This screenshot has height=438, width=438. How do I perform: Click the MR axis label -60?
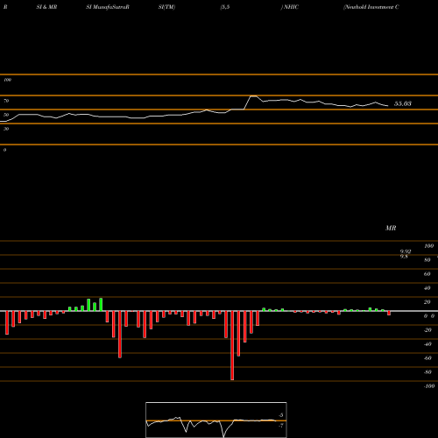click(427, 358)
